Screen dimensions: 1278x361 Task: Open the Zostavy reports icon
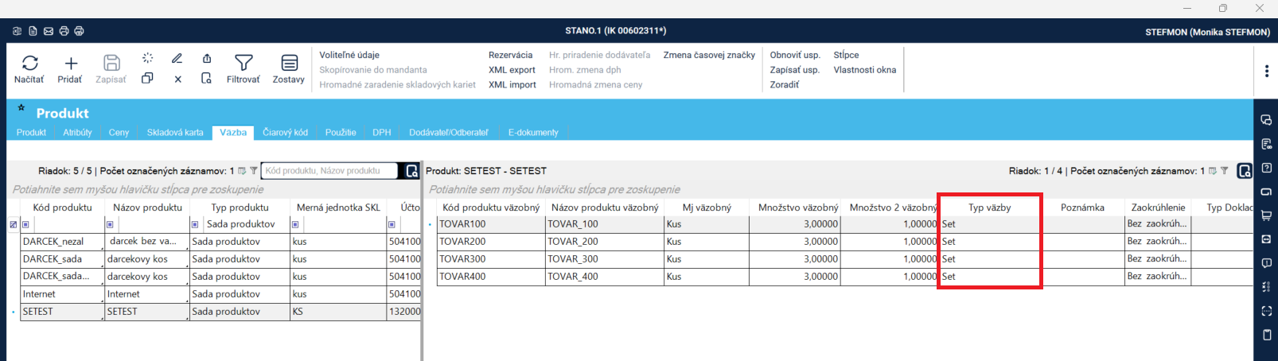tap(289, 64)
